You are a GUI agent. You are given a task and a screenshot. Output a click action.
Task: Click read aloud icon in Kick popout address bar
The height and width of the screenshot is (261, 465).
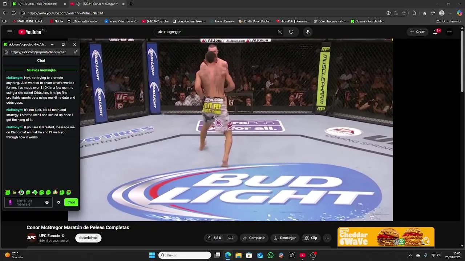75,52
